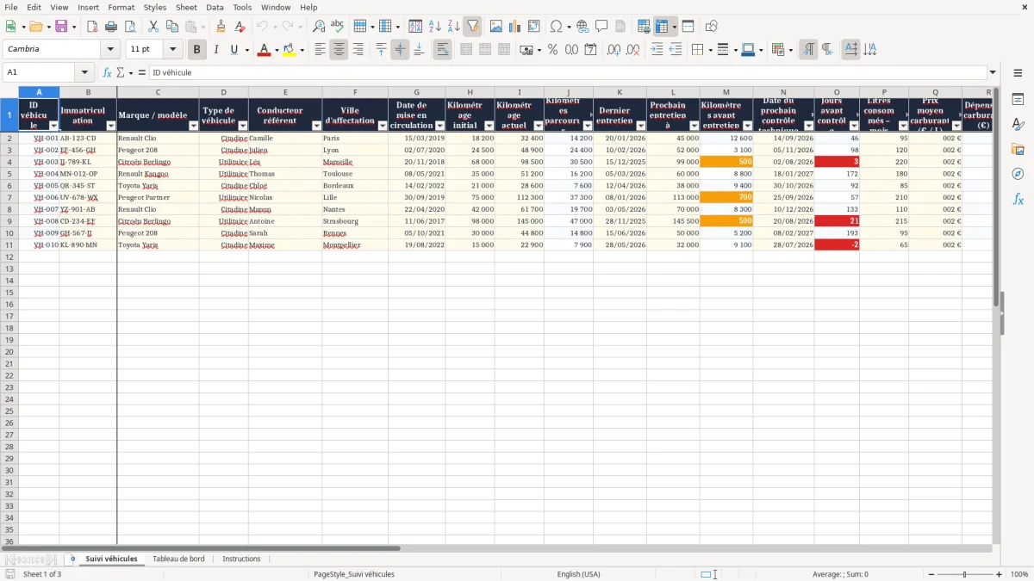Screen dimensions: 1034x581
Task: Open Find & Replace icon
Action: [319, 27]
